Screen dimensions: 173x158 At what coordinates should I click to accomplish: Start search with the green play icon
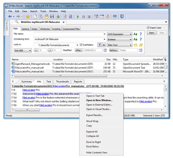pyautogui.click(x=78, y=16)
